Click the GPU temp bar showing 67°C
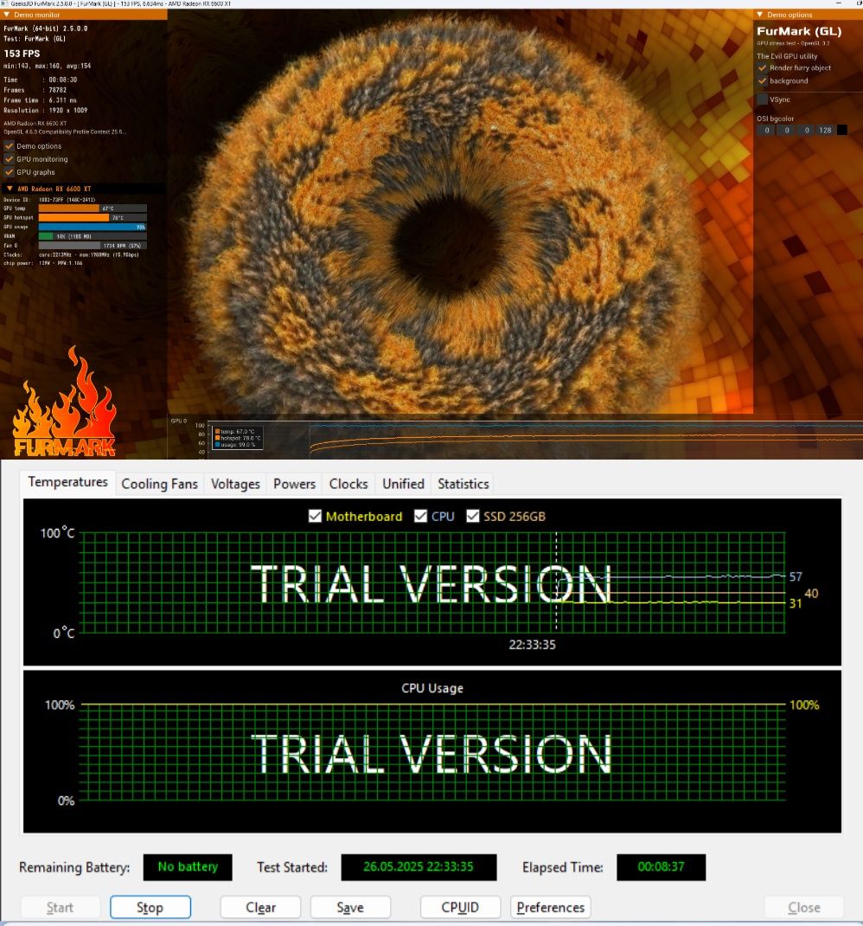Screen dimensions: 863x926 (x=93, y=209)
